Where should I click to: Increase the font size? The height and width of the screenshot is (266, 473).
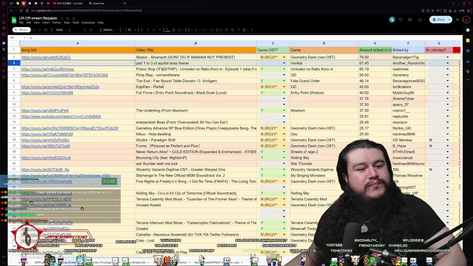135,30
